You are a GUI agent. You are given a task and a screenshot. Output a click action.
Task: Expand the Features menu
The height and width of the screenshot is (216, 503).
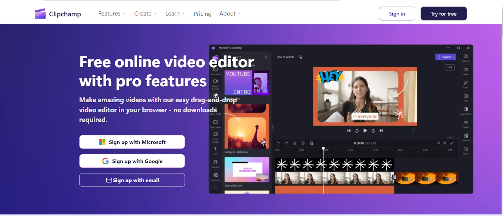click(x=112, y=14)
